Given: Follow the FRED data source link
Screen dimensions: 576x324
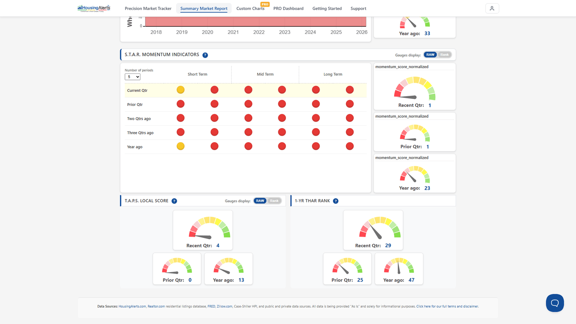Looking at the screenshot, I should coord(211,306).
